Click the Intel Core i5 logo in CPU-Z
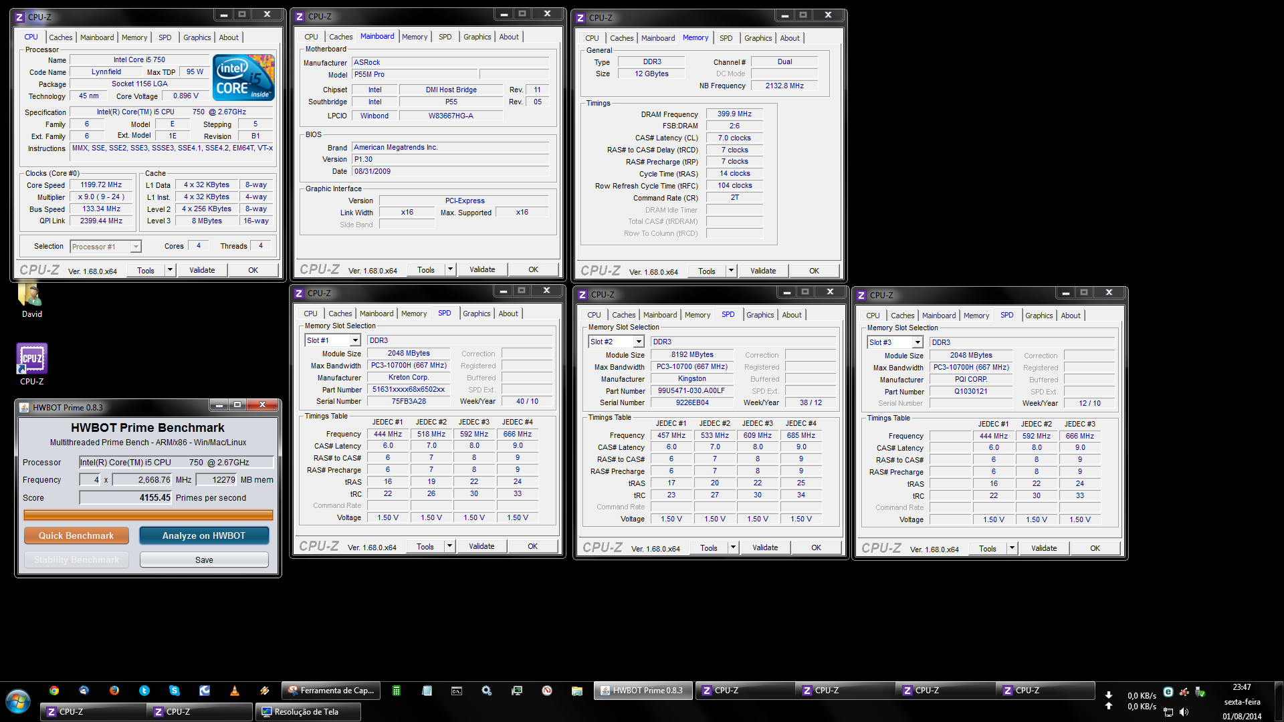Viewport: 1284px width, 722px height. [x=244, y=78]
